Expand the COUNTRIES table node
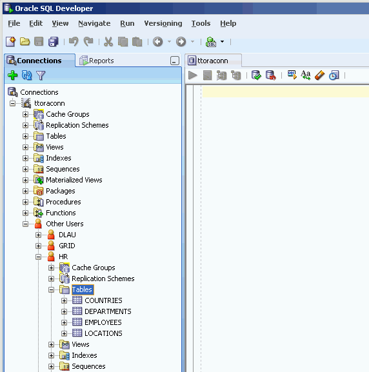369x372 pixels. click(x=64, y=300)
